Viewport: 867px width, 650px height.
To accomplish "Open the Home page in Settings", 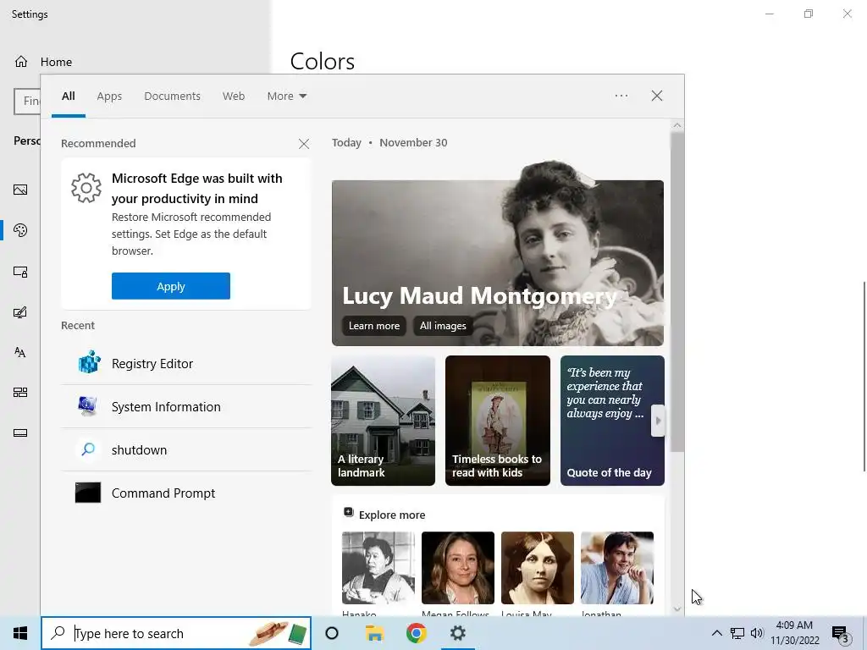I will 43,61.
